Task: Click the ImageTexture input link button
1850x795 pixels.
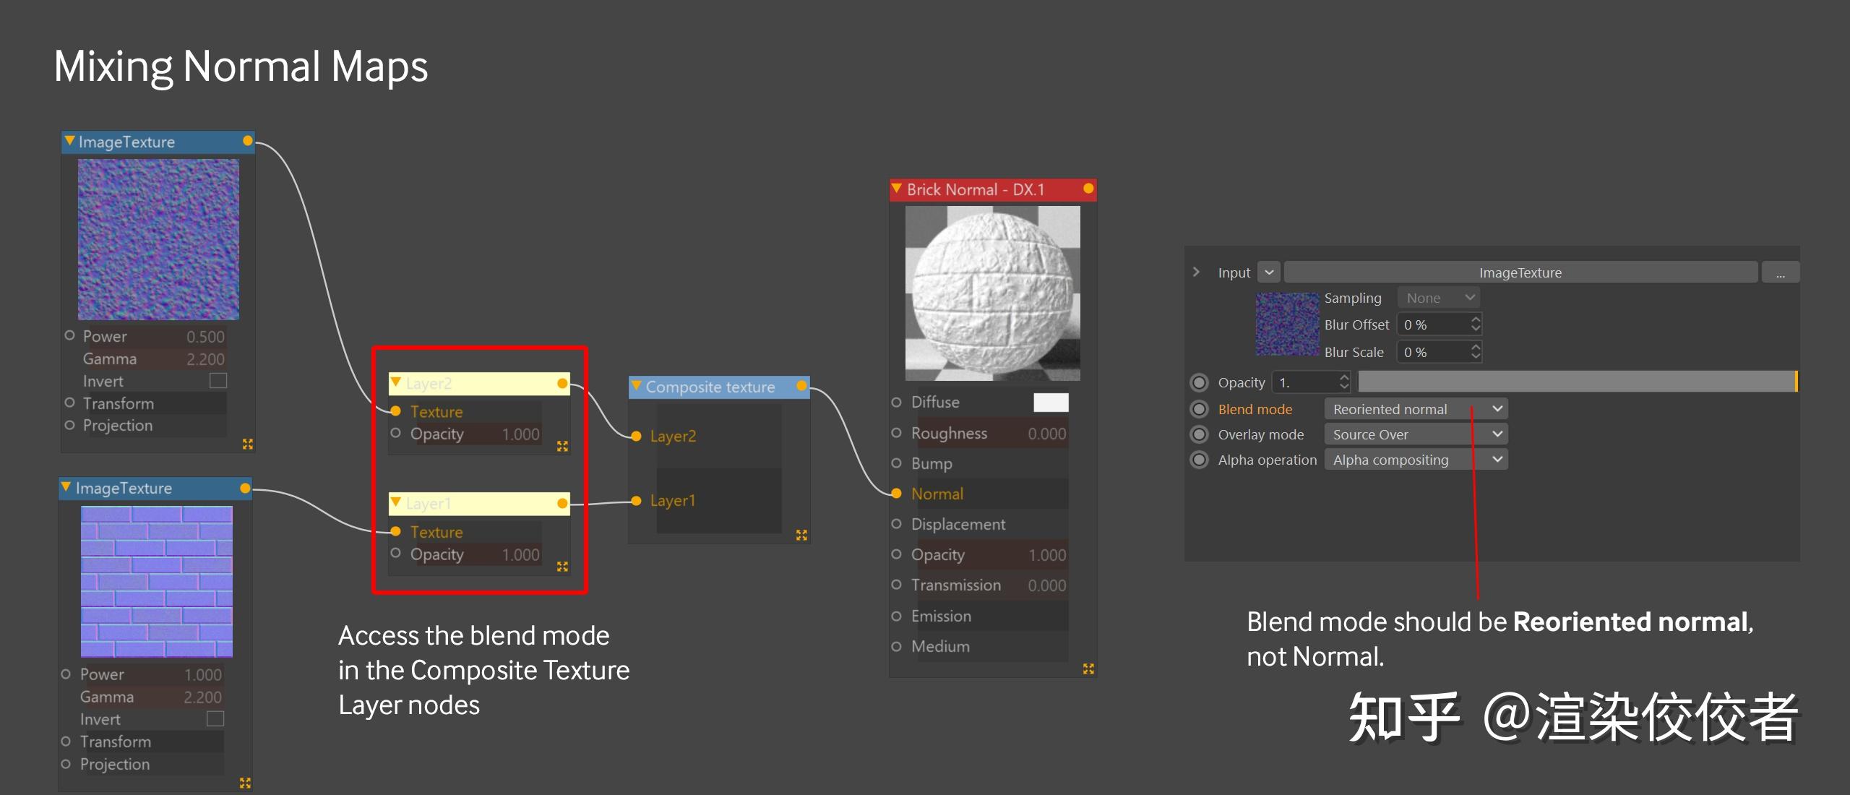Action: pos(1520,272)
